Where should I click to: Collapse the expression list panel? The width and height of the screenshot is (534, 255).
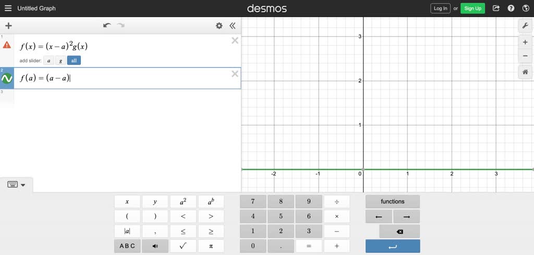[233, 25]
